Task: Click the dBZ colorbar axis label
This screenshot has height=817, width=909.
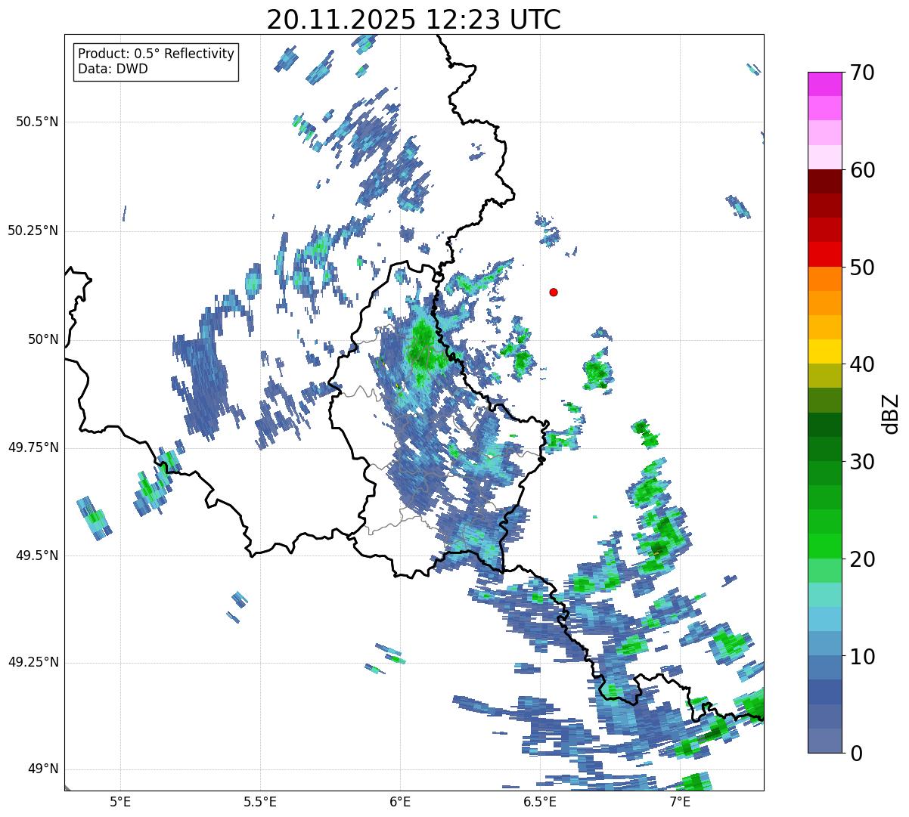Action: point(891,413)
